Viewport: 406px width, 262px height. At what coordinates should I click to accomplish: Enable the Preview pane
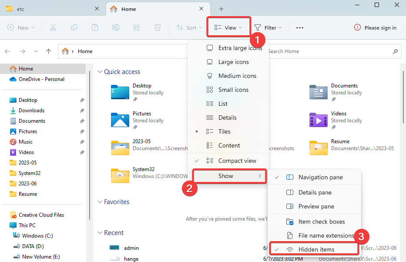point(314,206)
